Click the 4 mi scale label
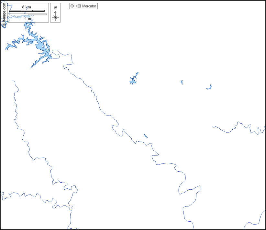This screenshot has height=230, width=266. click(28, 19)
